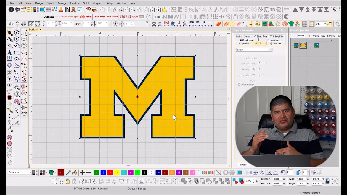The width and height of the screenshot is (347, 195).
Task: Pin the Object Properties panel
Action: [282, 30]
